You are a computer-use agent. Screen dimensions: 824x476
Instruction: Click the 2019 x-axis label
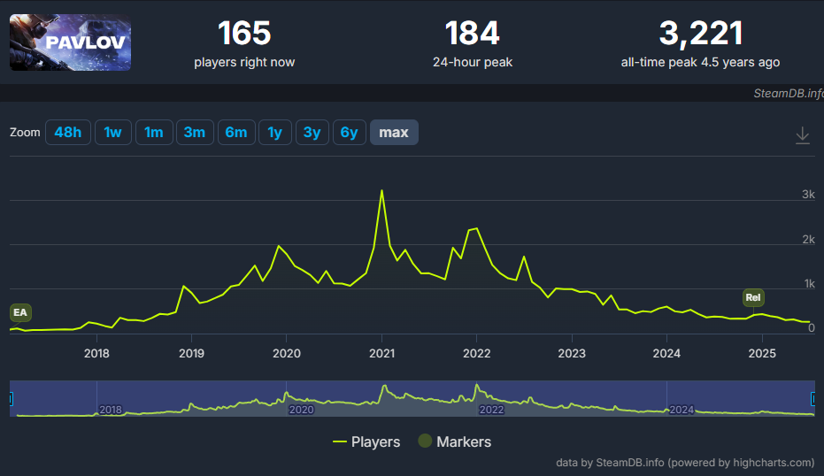191,353
